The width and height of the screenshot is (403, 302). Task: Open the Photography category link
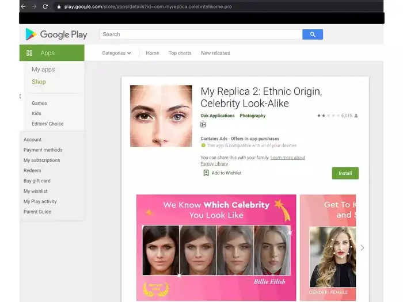[252, 116]
